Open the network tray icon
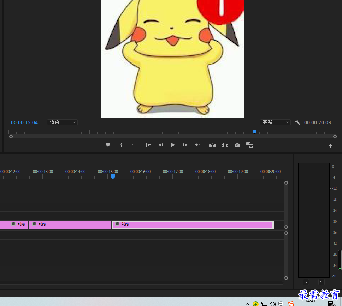The width and height of the screenshot is (342, 306). point(264,304)
